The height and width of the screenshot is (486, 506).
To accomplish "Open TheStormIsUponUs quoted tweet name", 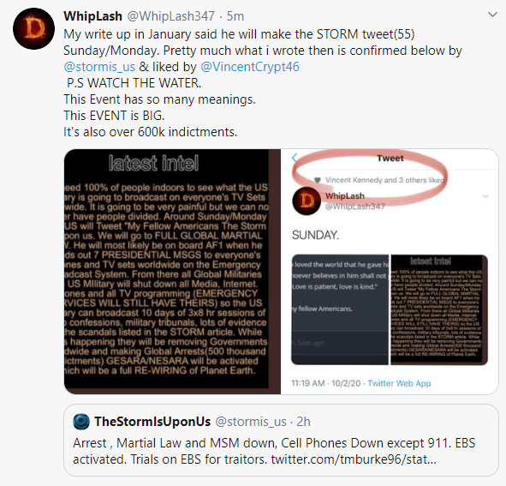I will coord(152,422).
